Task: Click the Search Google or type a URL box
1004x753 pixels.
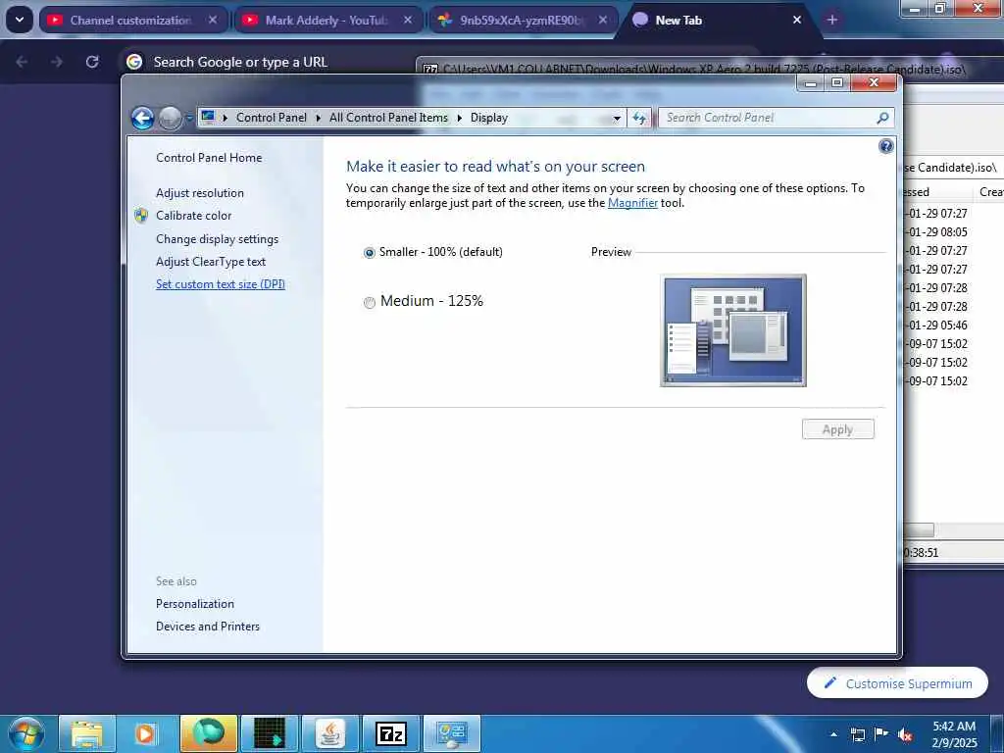Action: pyautogui.click(x=240, y=62)
